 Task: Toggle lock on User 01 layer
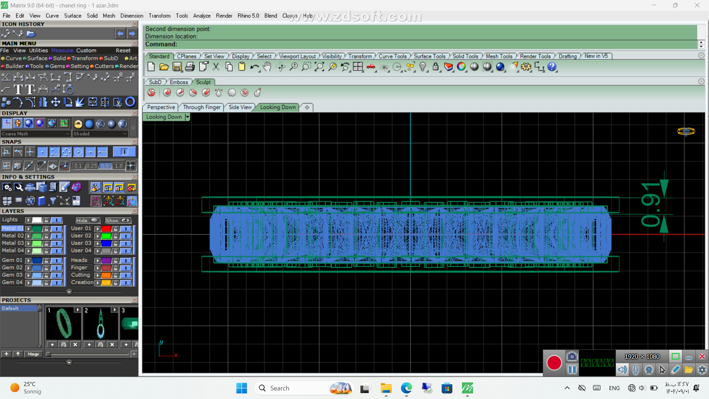[x=116, y=229]
